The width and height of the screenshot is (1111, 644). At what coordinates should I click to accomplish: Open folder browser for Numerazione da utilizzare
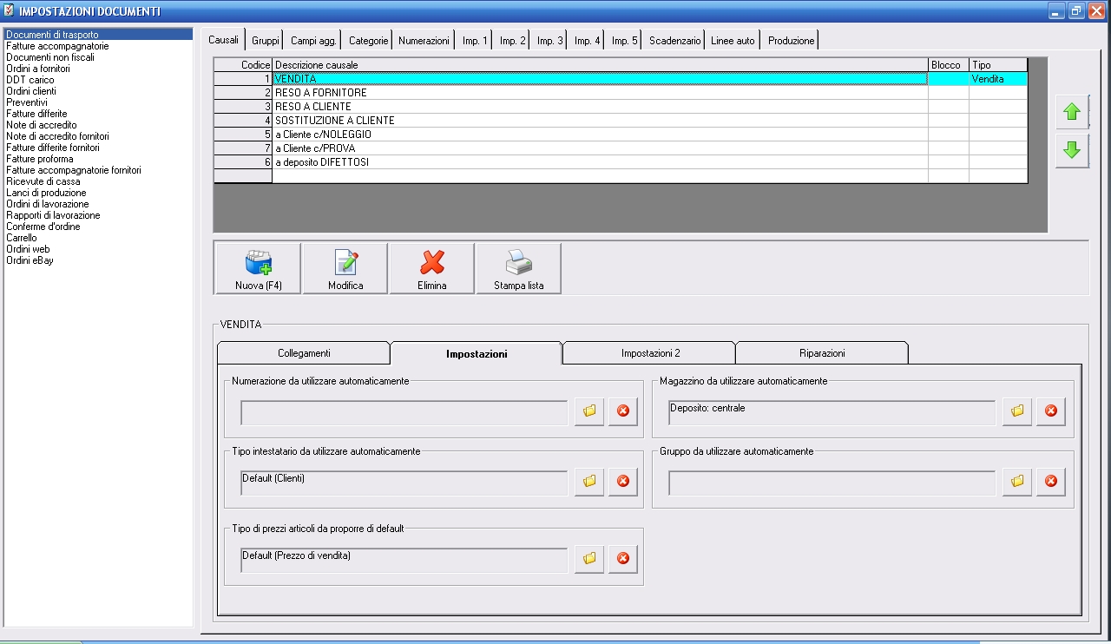point(589,411)
